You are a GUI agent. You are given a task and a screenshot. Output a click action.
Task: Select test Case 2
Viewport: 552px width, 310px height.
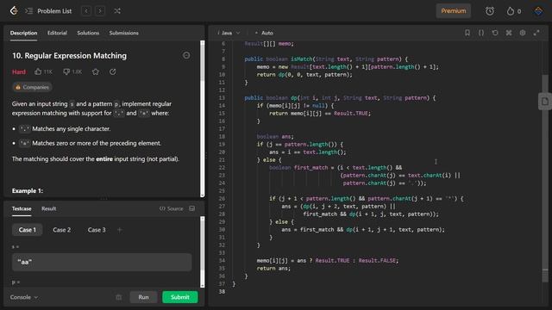click(x=61, y=230)
